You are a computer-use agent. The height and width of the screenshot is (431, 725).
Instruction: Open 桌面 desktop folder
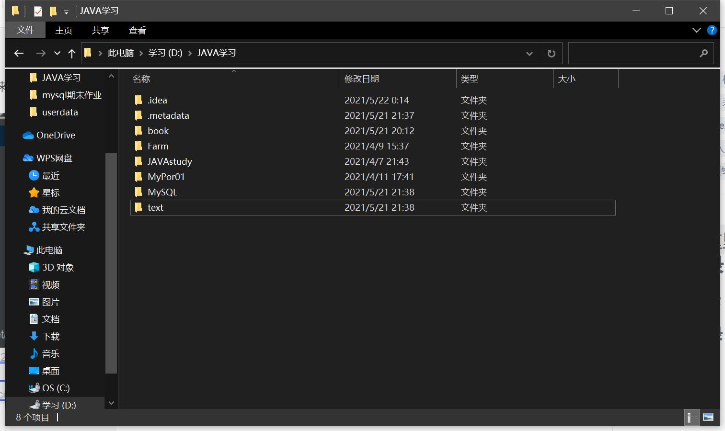(51, 371)
